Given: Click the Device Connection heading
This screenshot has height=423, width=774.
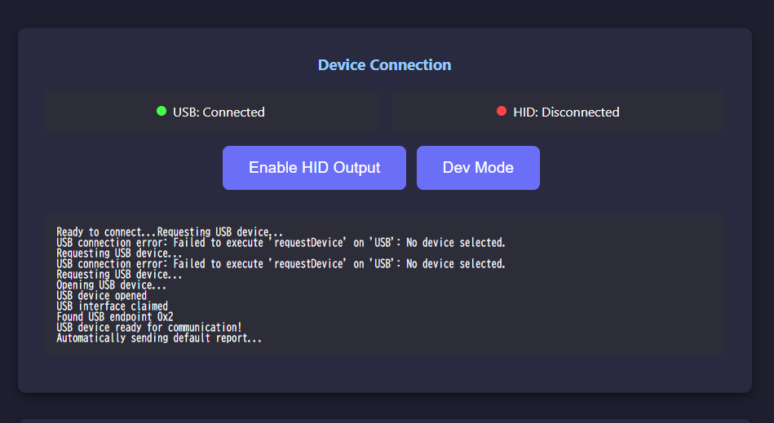Looking at the screenshot, I should point(384,65).
